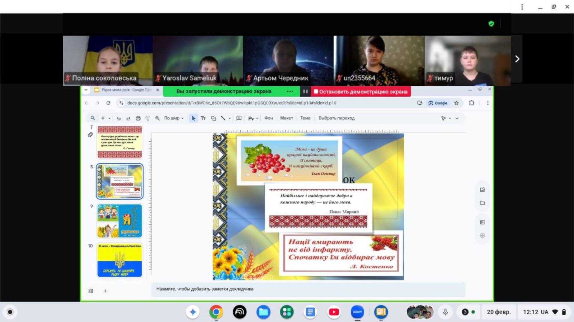Click the print icon in Slides toolbar

(x=138, y=118)
